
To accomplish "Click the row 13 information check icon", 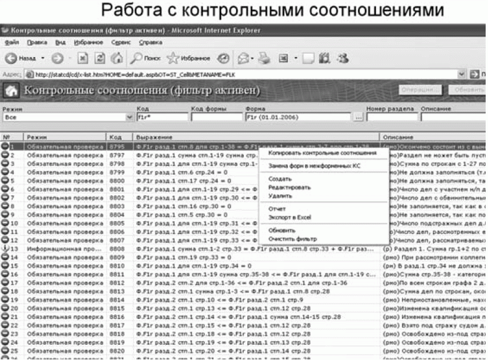I will coord(5,248).
